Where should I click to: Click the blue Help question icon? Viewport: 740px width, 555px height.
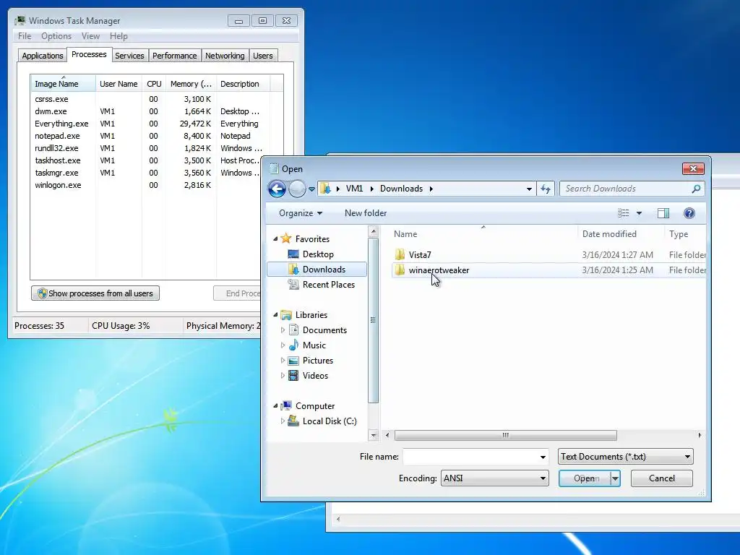[x=689, y=213]
